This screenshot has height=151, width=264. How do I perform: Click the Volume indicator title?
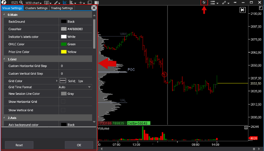point(104,128)
